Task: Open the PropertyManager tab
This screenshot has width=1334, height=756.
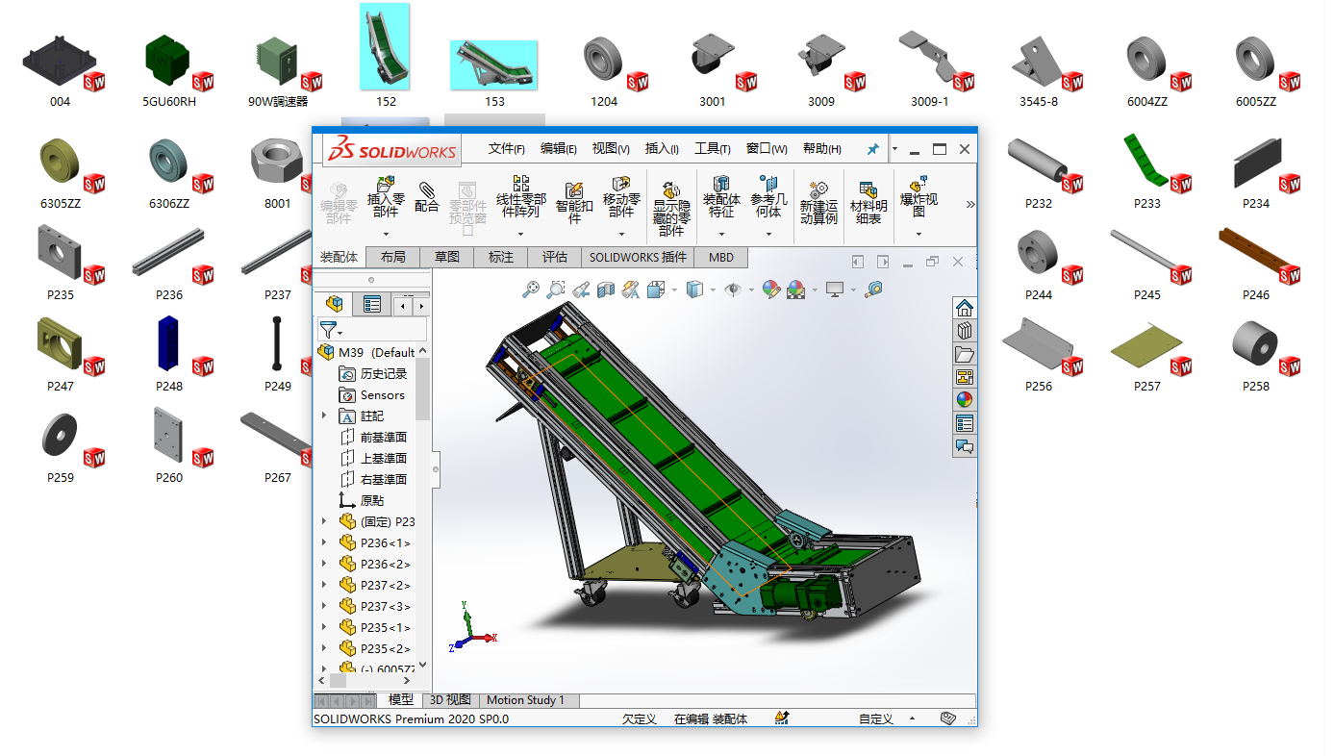Action: click(371, 305)
